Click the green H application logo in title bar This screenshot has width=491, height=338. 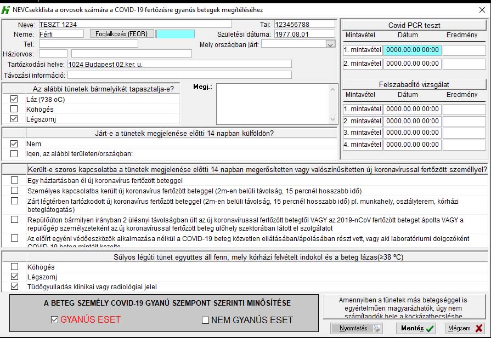[5, 10]
